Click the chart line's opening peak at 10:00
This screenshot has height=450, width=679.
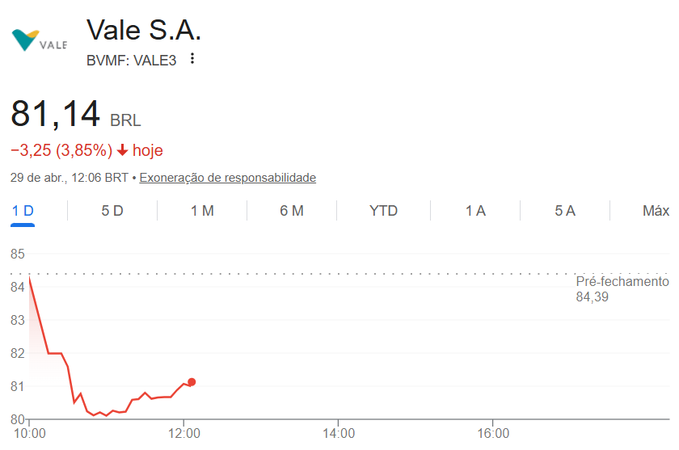[x=29, y=278]
